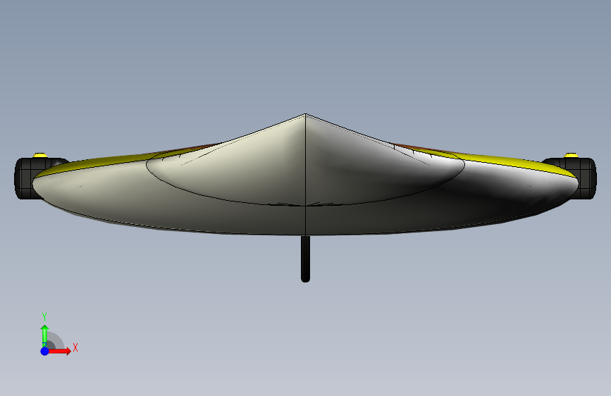Image resolution: width=611 pixels, height=396 pixels.
Task: Select the yellow cap on the right pod
Action: (x=571, y=155)
